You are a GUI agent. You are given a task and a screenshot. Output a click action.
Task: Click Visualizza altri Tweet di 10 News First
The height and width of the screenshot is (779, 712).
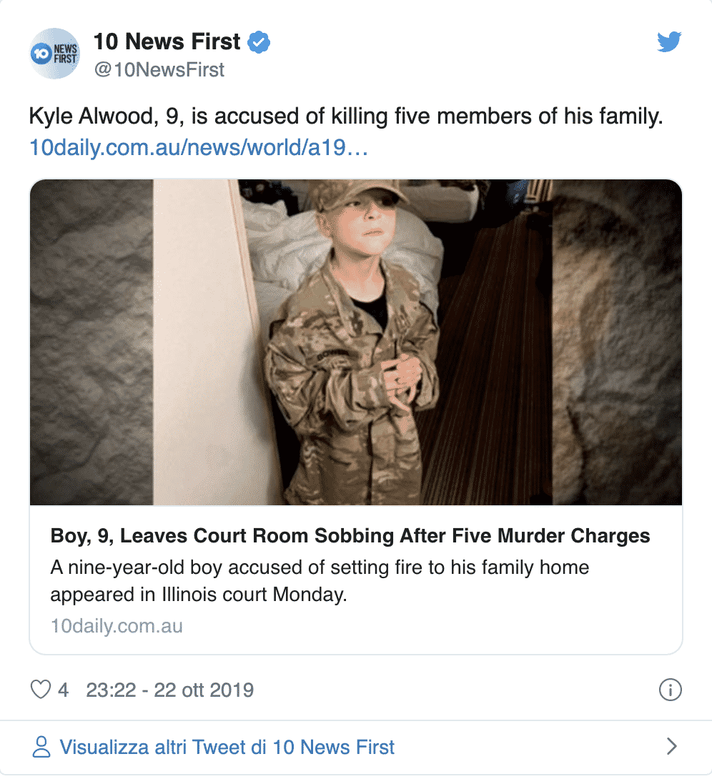point(227,748)
